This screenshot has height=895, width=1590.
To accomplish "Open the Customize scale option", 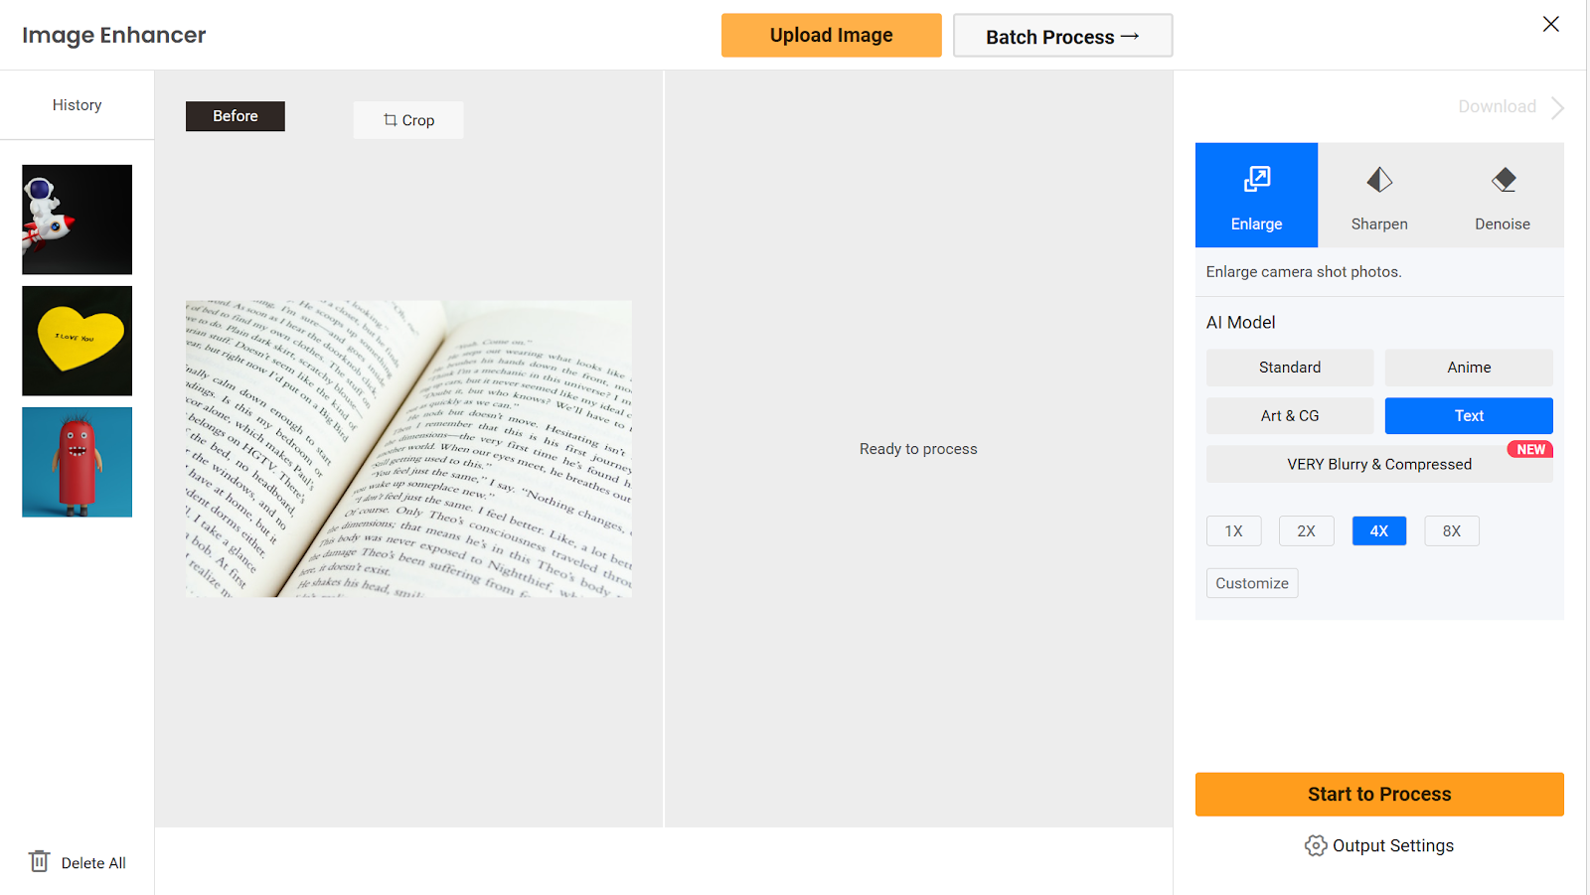I will point(1252,583).
